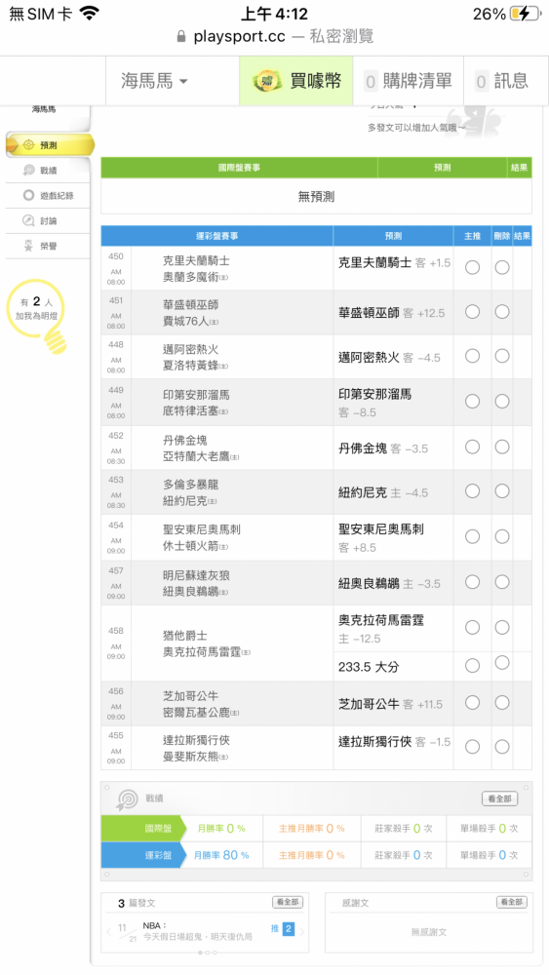Click 看全部 button in 戰績 panel
This screenshot has height=975, width=549.
coord(499,799)
